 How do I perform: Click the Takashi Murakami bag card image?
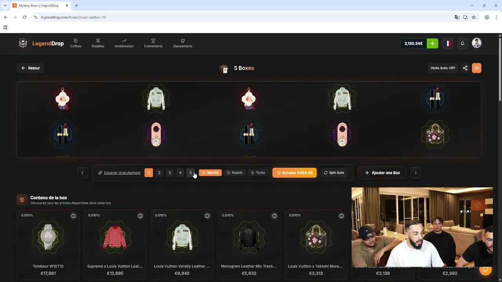(316, 237)
